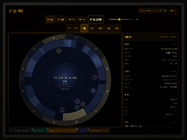The width and height of the screenshot is (187, 140).
Task: Click the AB.SIN (15.4°) value
Action: click(171, 114)
